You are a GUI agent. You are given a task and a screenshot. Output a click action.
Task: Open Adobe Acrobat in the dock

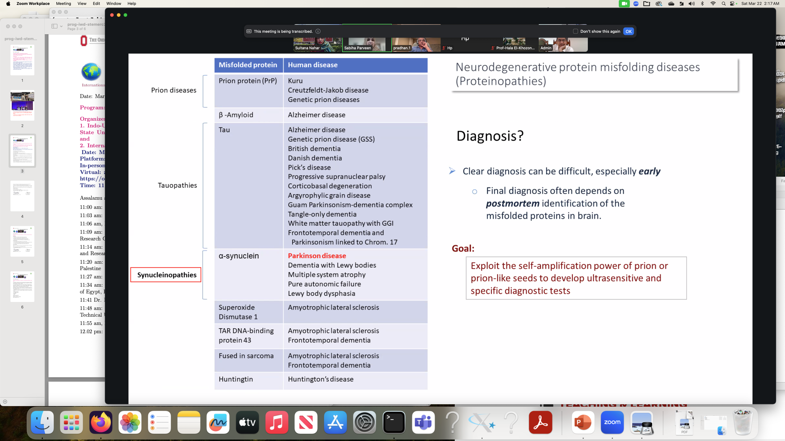[x=541, y=422]
